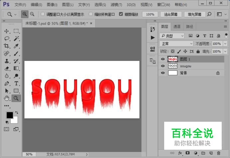Open the layer filter type dropdown
The height and width of the screenshot is (158, 230).
pyautogui.click(x=172, y=36)
